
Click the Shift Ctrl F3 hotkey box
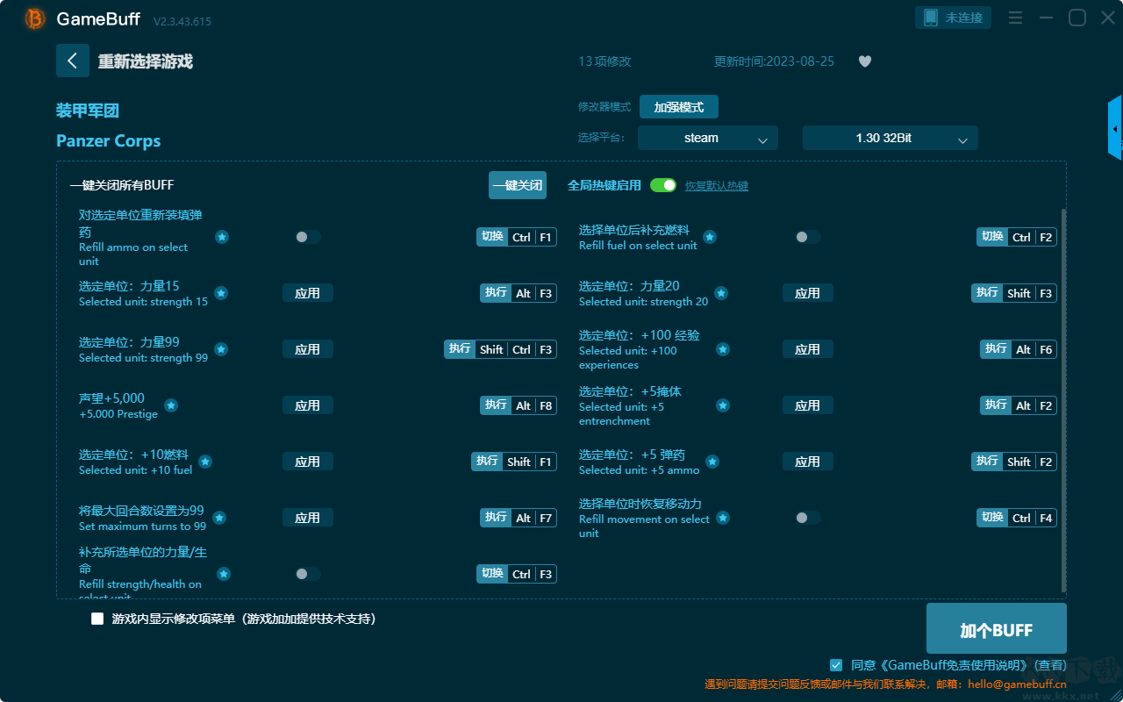501,349
